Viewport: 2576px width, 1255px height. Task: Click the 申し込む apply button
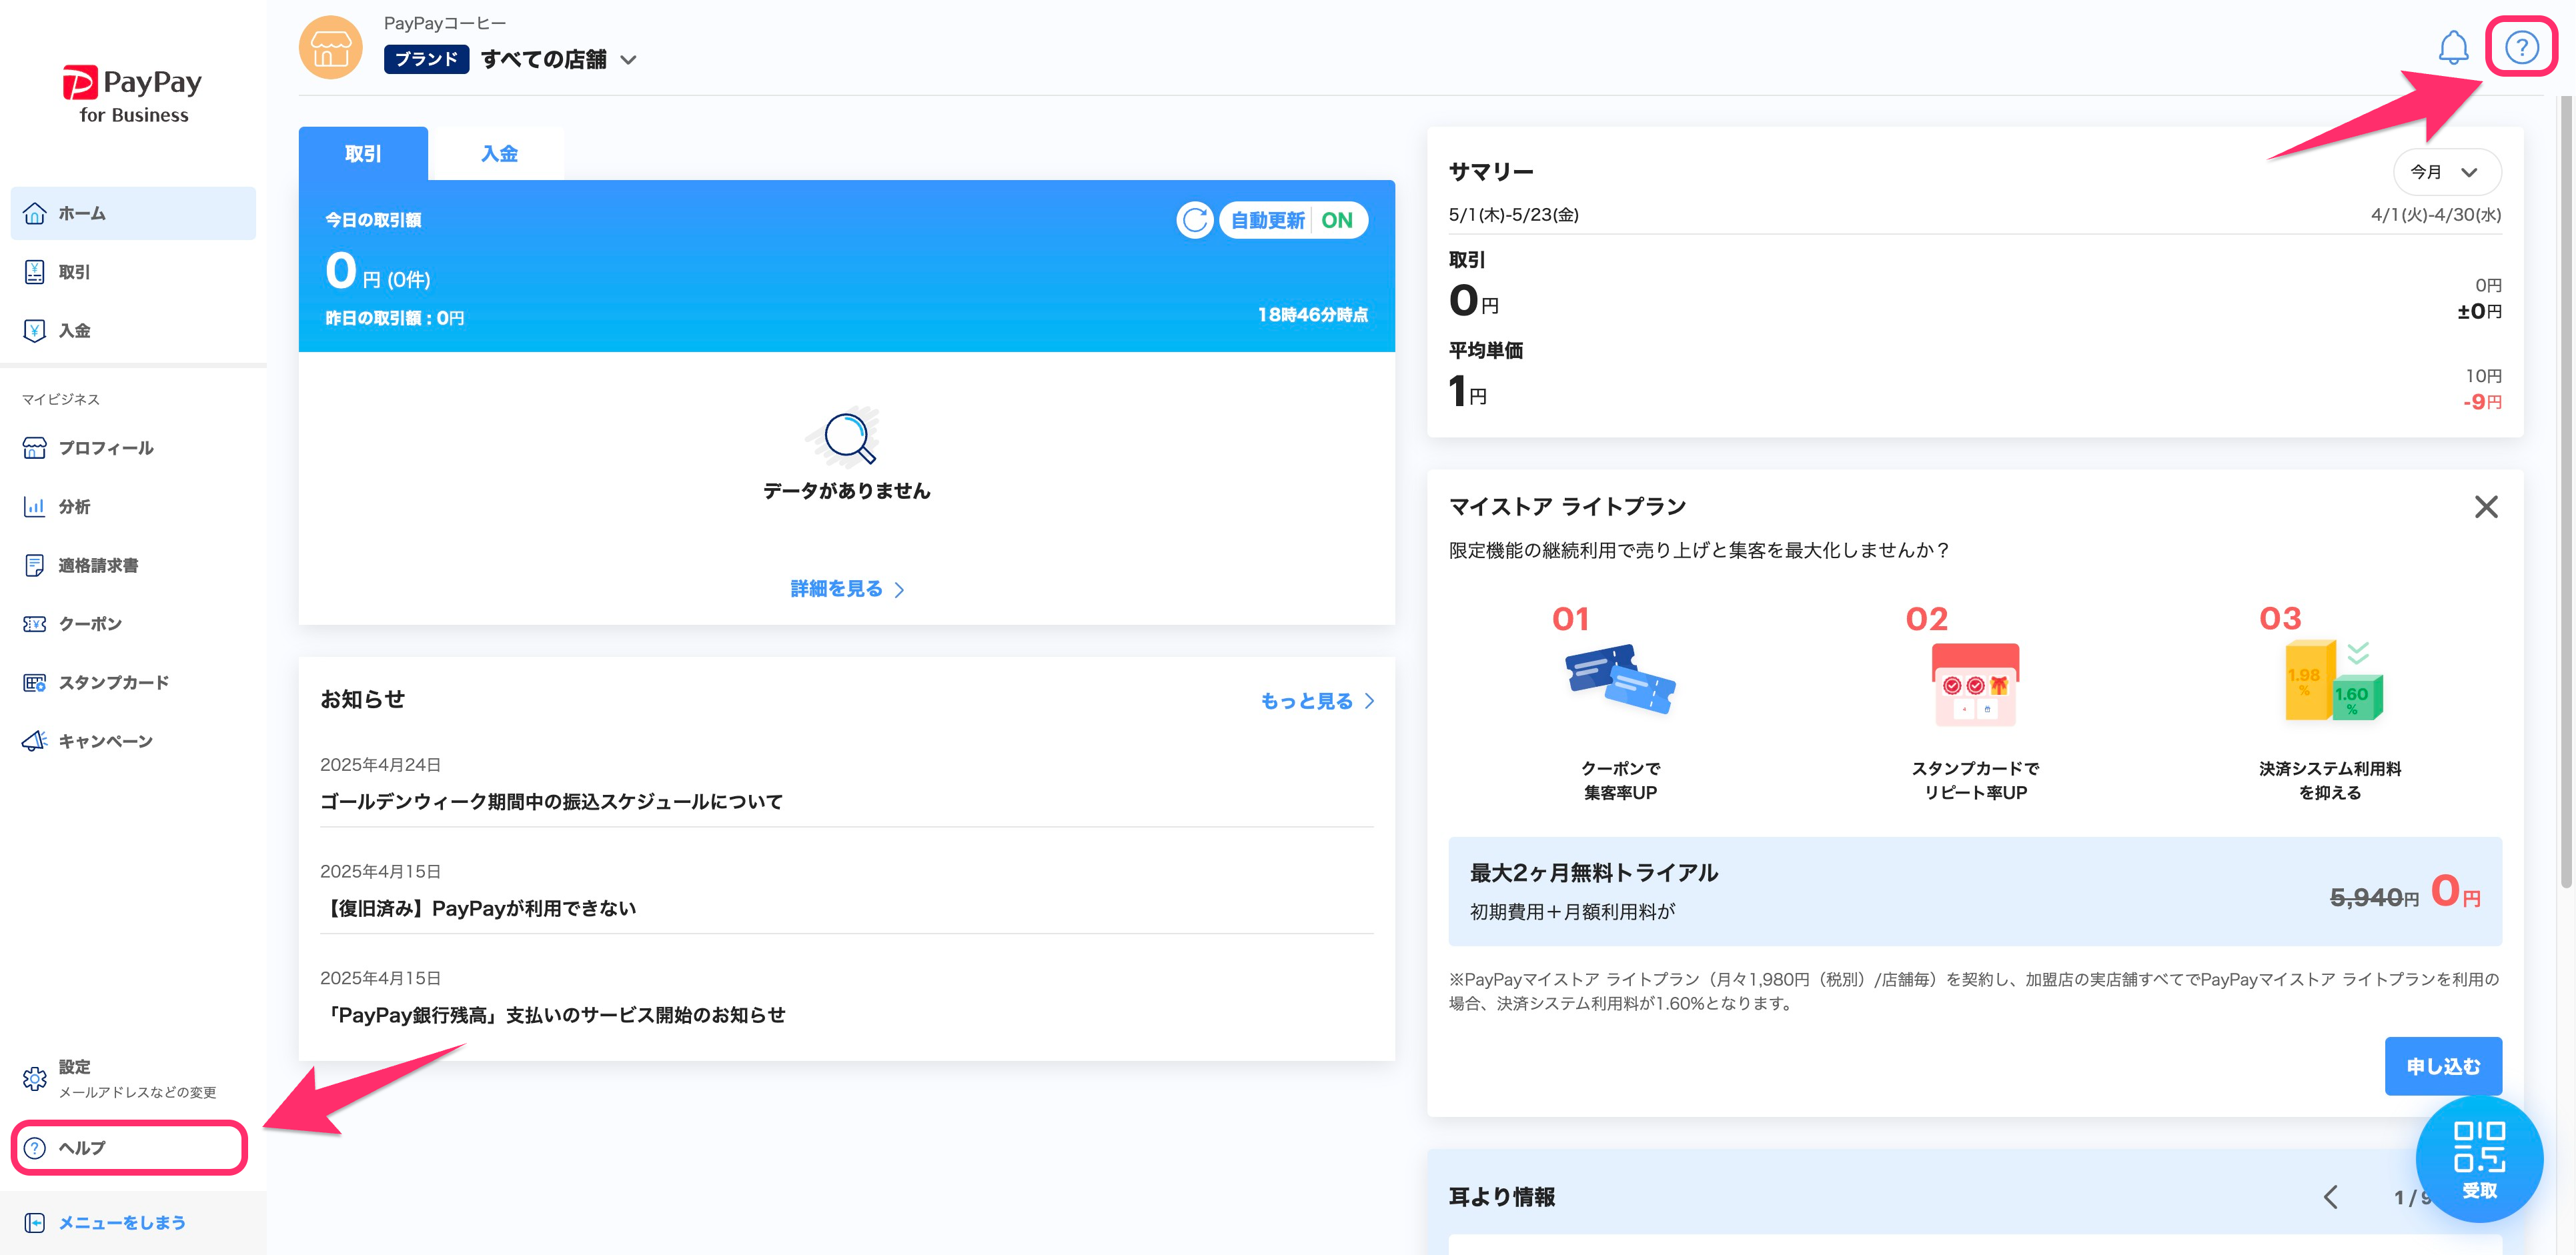click(2442, 1066)
